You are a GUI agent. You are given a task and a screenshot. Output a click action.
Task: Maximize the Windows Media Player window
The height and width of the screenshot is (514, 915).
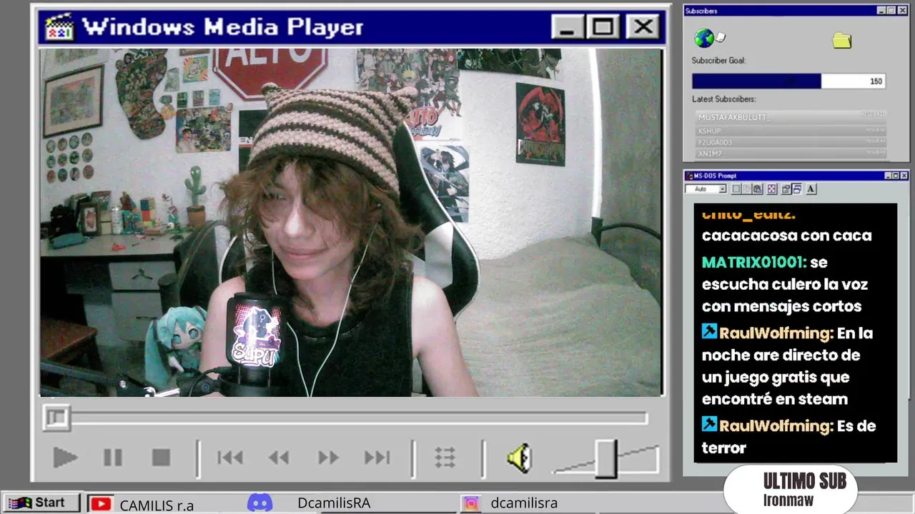tap(603, 27)
